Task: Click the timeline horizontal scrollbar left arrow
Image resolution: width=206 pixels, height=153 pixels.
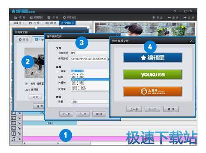Action: coord(24,143)
